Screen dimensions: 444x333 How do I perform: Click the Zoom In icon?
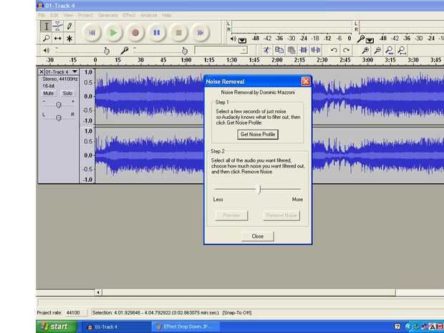click(365, 50)
